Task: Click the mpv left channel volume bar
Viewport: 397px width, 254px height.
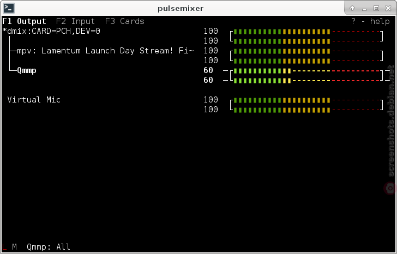Action: pos(306,51)
